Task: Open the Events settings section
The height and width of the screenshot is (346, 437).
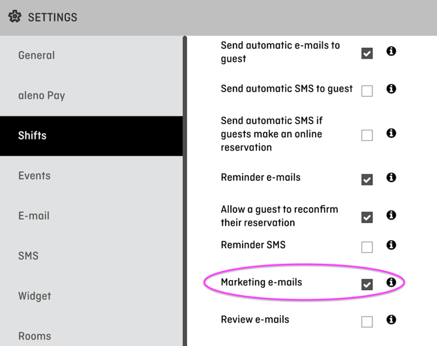Action: [x=91, y=176]
